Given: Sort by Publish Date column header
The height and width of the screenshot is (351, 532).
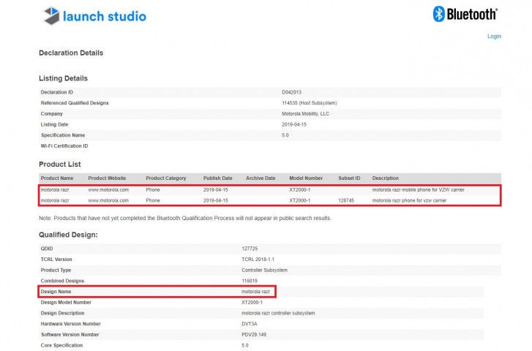Looking at the screenshot, I should pos(217,178).
